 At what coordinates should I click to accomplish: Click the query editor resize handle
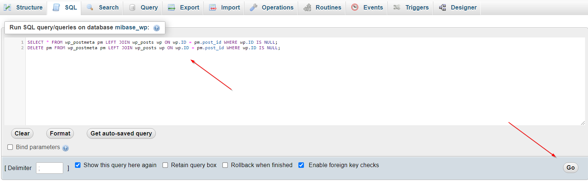tap(582, 123)
